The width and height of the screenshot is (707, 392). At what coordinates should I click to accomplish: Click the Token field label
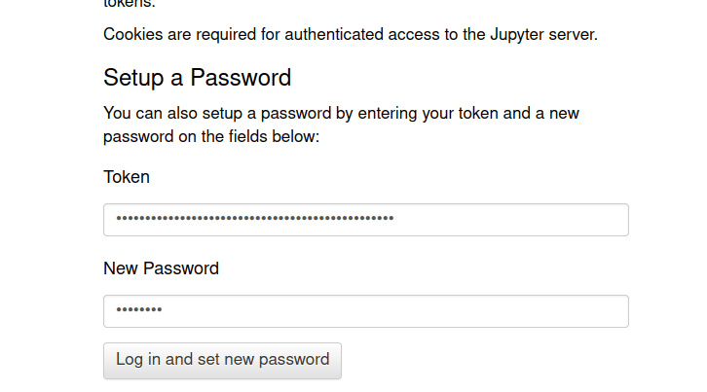pos(127,177)
